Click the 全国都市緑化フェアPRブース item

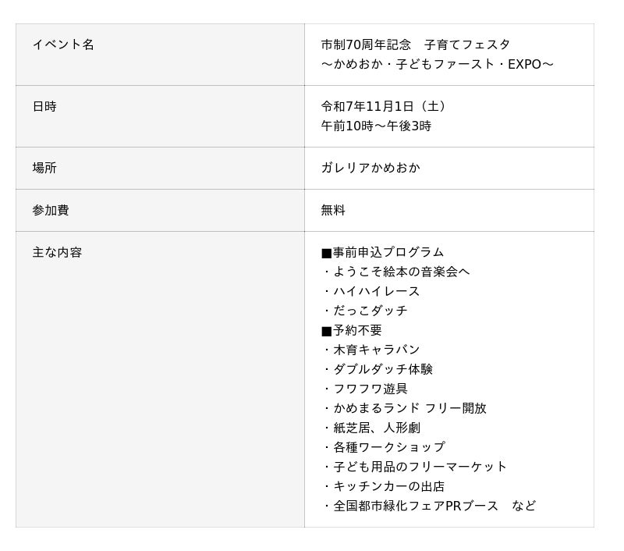pyautogui.click(x=416, y=506)
